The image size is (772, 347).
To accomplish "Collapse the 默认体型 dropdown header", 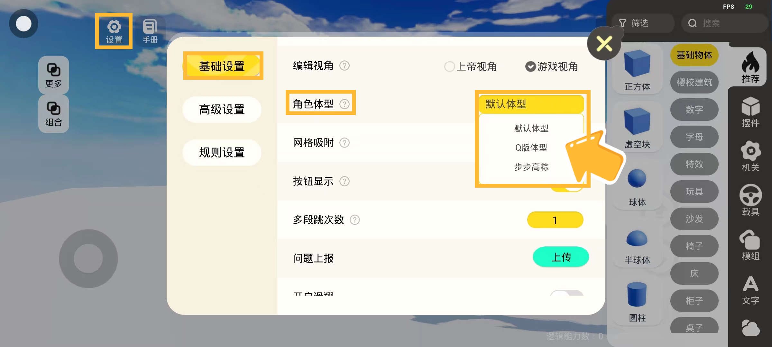I will tap(531, 104).
